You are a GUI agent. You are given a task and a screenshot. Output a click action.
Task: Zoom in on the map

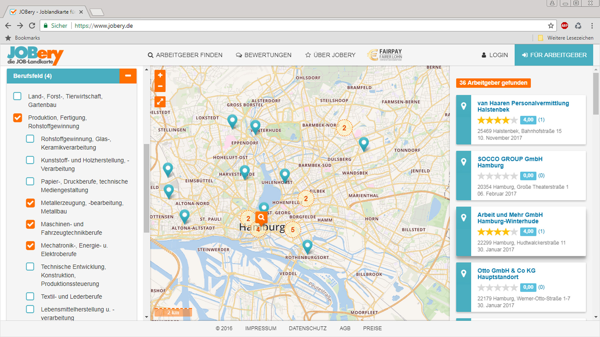coord(160,75)
